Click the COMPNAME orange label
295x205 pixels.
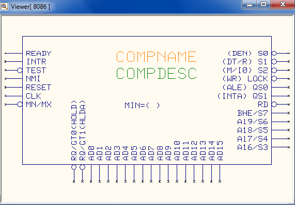pyautogui.click(x=157, y=57)
